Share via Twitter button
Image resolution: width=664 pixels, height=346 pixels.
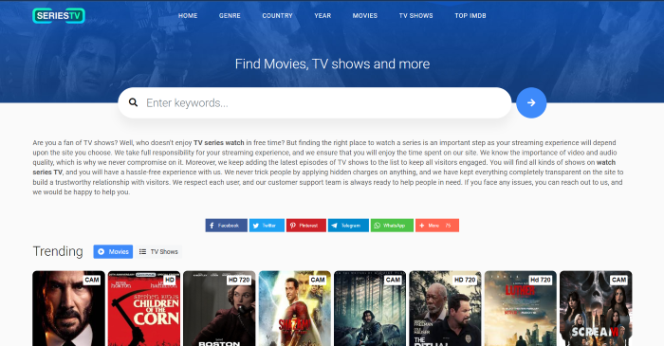click(x=267, y=226)
